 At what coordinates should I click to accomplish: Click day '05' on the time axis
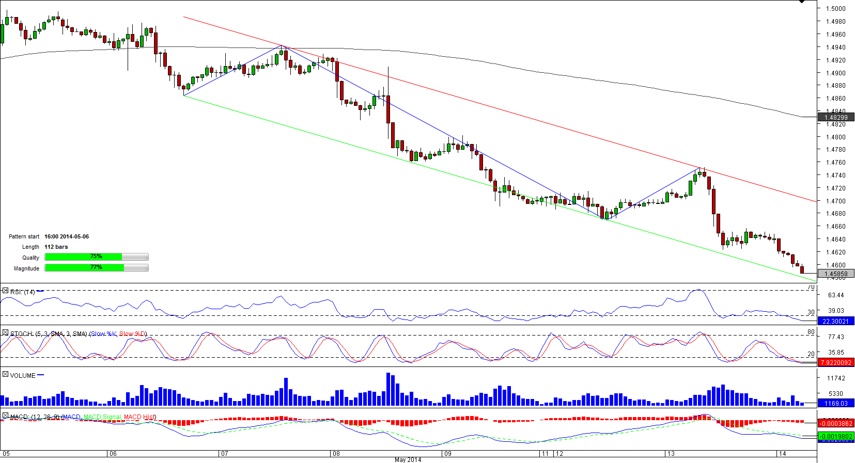tap(6, 454)
